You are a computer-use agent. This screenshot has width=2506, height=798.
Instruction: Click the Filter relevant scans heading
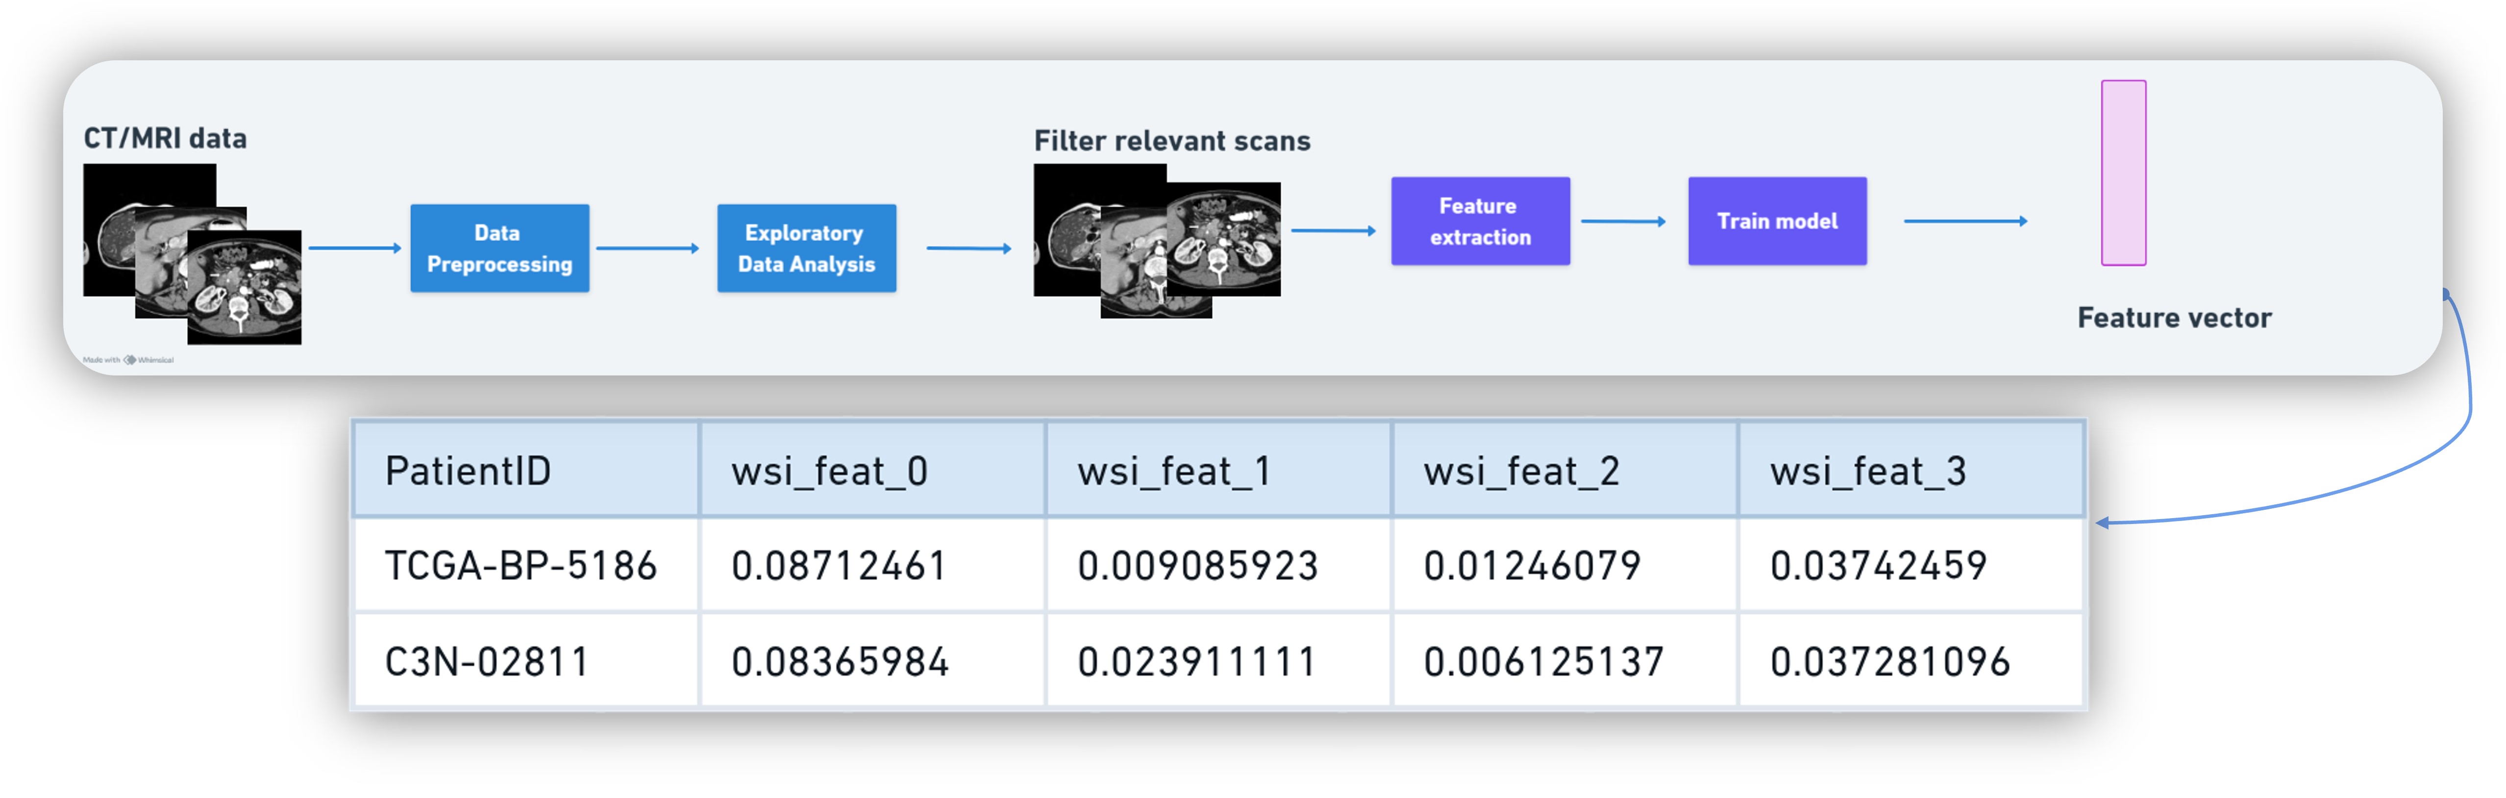click(x=1171, y=141)
